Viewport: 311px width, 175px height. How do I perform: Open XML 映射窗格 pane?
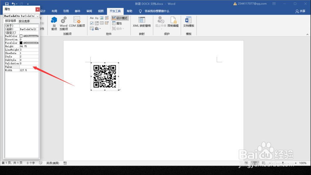click(x=142, y=22)
